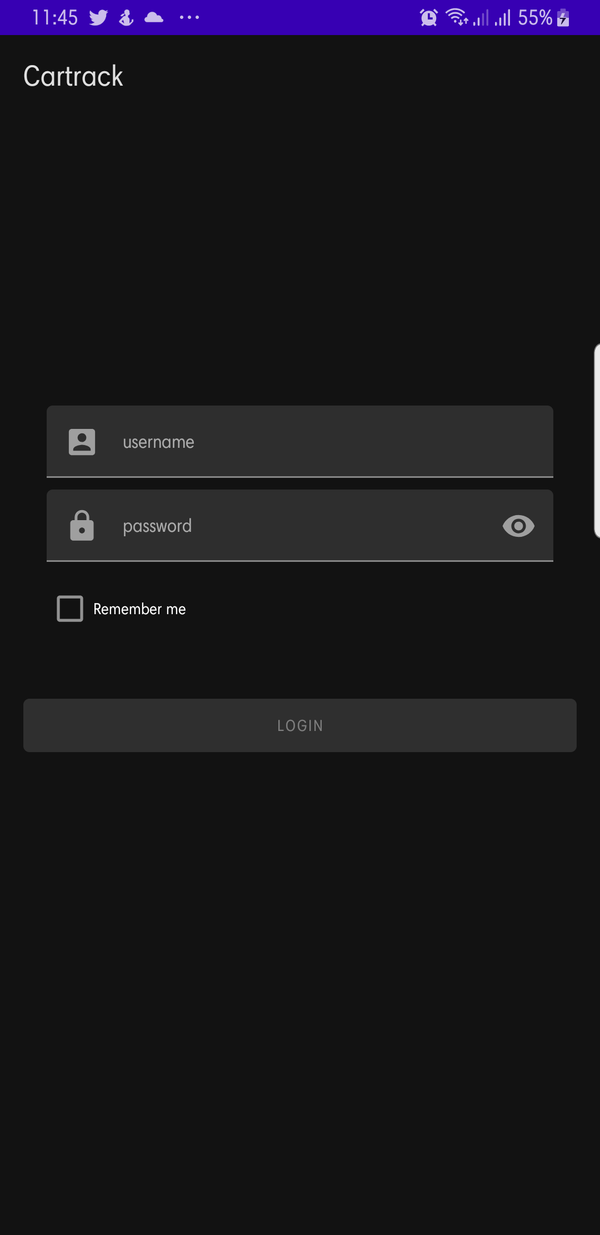Tick the Remember me checkbox
Screen dimensions: 600x1235
[x=70, y=609]
